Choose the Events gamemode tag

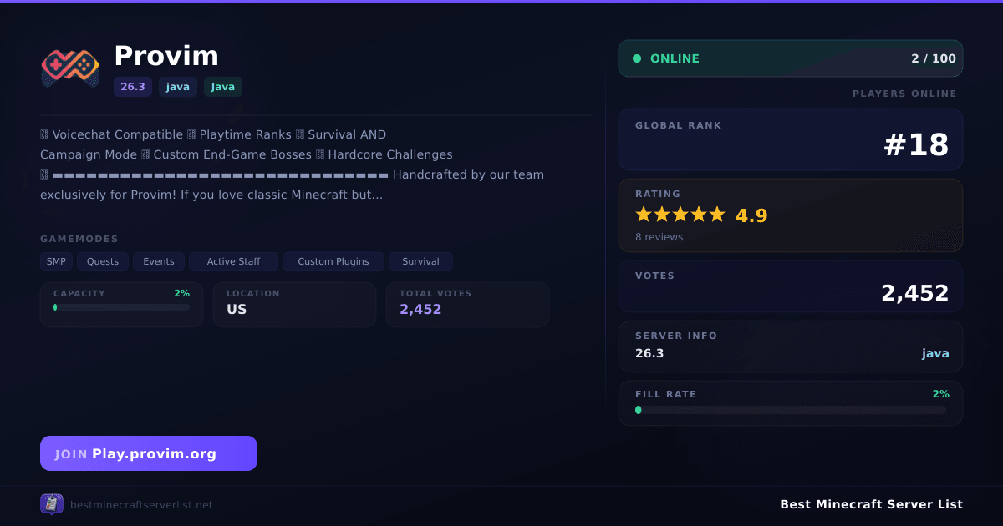[x=159, y=261]
